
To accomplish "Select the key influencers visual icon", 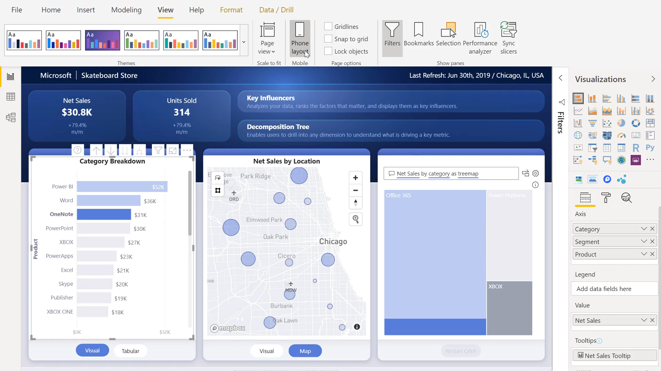I will tap(578, 160).
